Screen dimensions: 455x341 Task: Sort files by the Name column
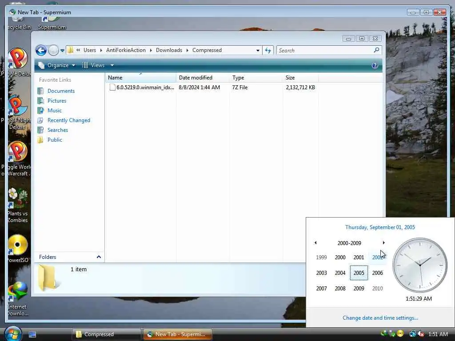coord(141,78)
